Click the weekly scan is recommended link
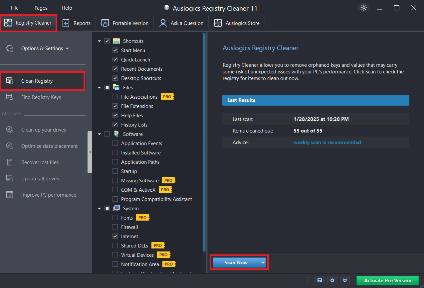 pos(327,142)
